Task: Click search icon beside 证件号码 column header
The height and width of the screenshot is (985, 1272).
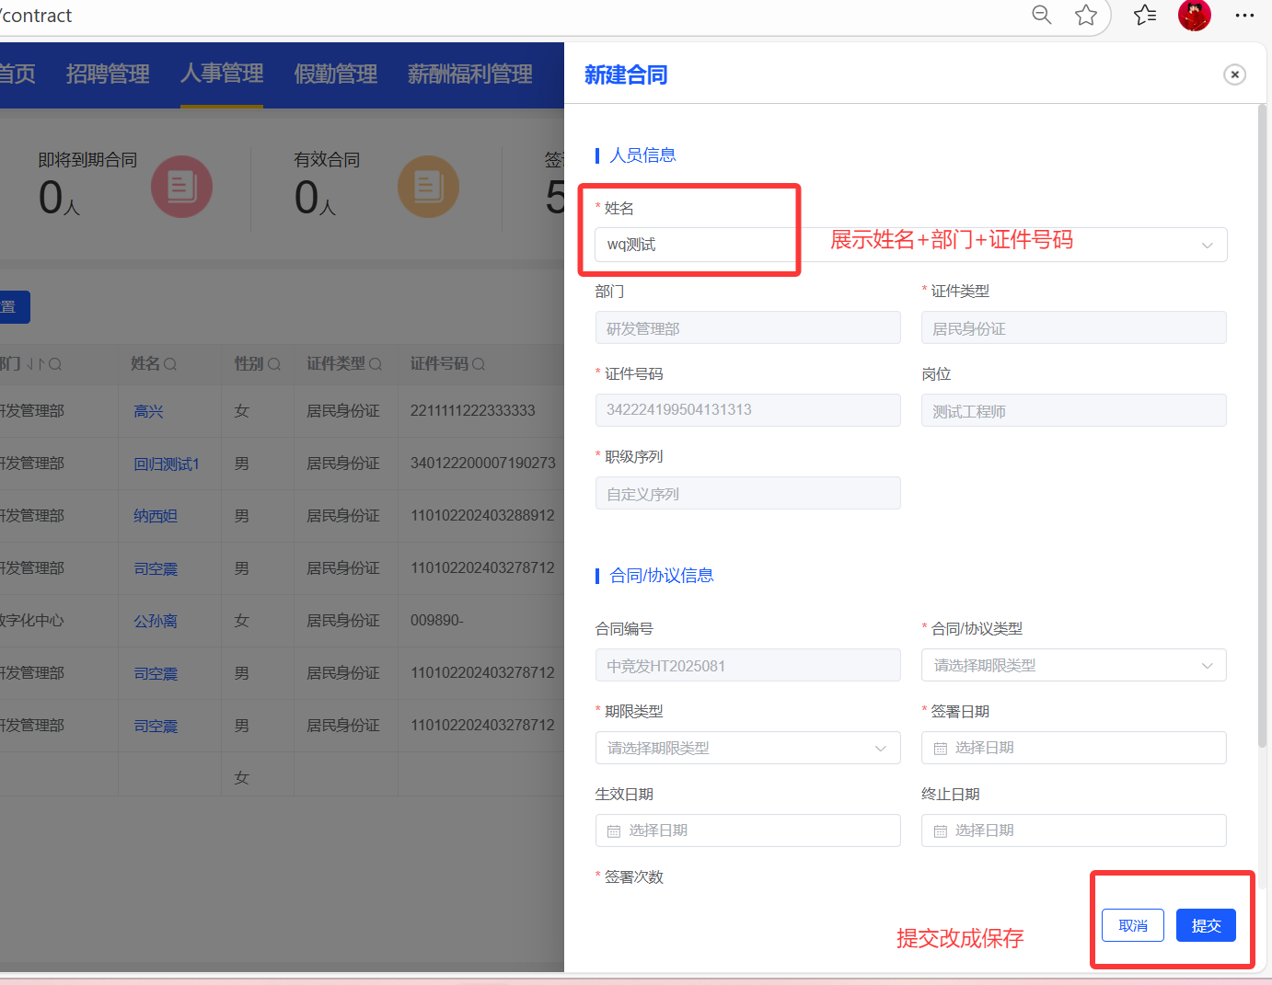Action: click(479, 364)
